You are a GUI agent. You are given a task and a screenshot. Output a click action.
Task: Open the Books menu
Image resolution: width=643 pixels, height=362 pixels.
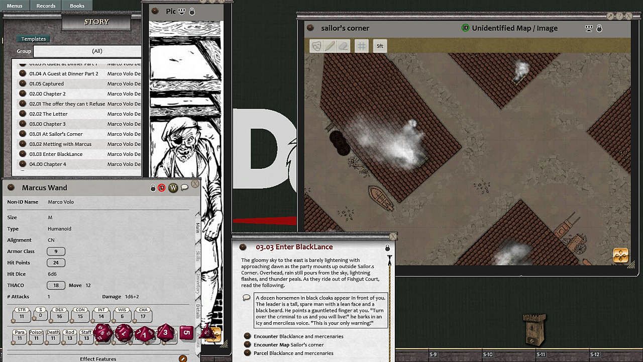pos(77,6)
